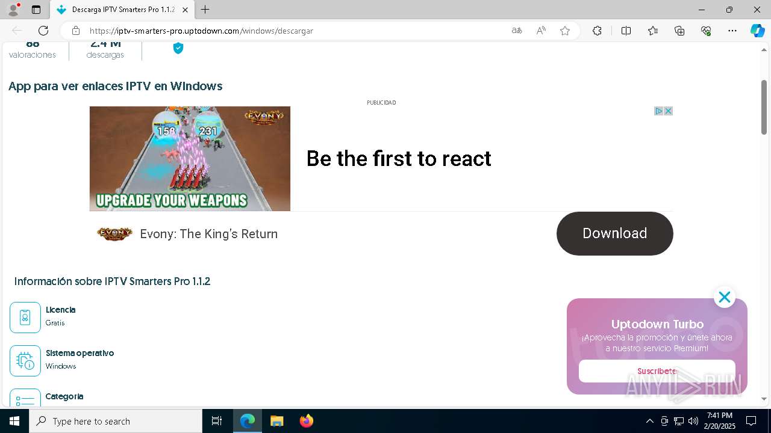The height and width of the screenshot is (433, 771).
Task: Toggle split screen view
Action: click(x=626, y=31)
